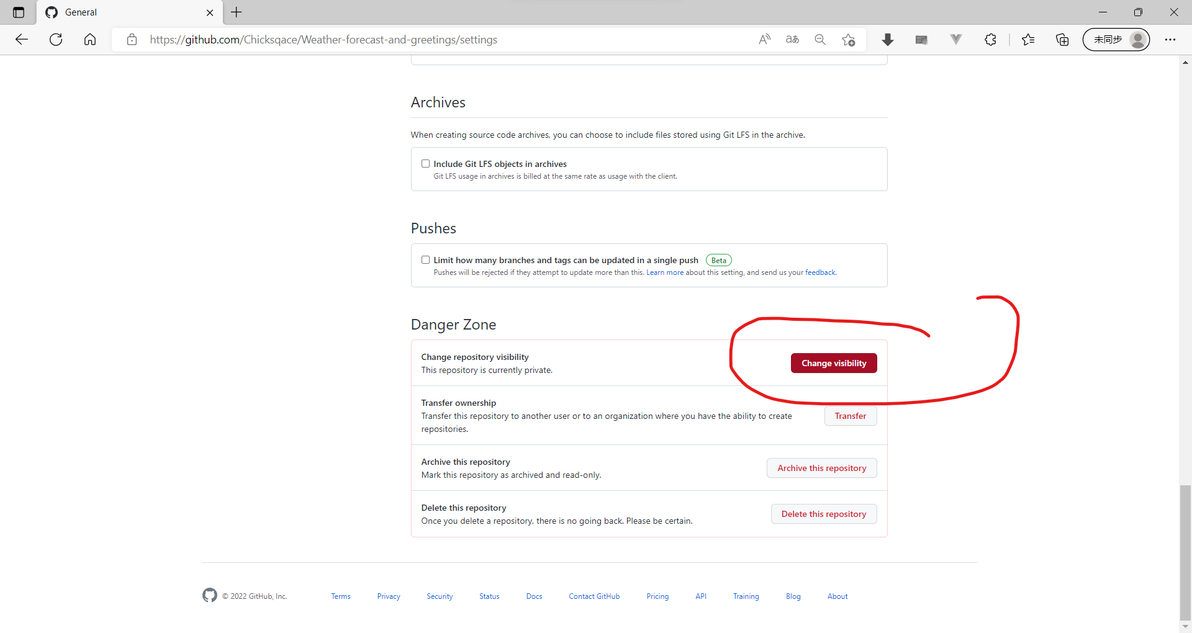View site information via the lock icon

coord(131,39)
